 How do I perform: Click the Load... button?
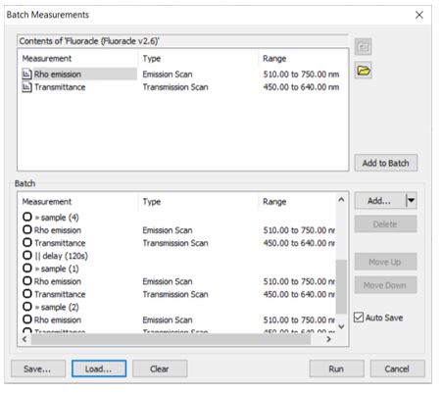[x=99, y=368]
